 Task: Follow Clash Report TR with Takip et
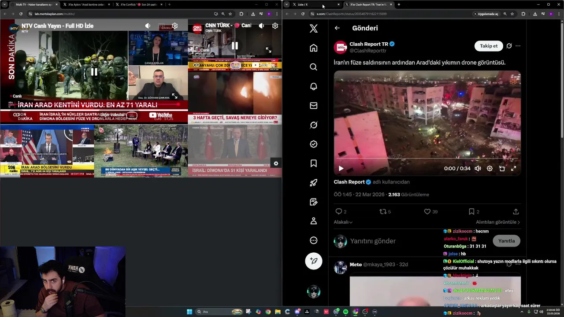(x=489, y=46)
